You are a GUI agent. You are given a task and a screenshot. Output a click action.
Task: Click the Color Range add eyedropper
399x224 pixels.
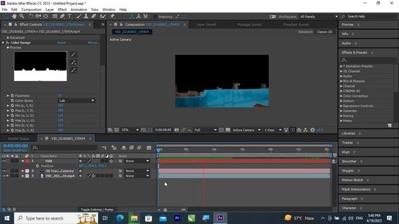[74, 62]
